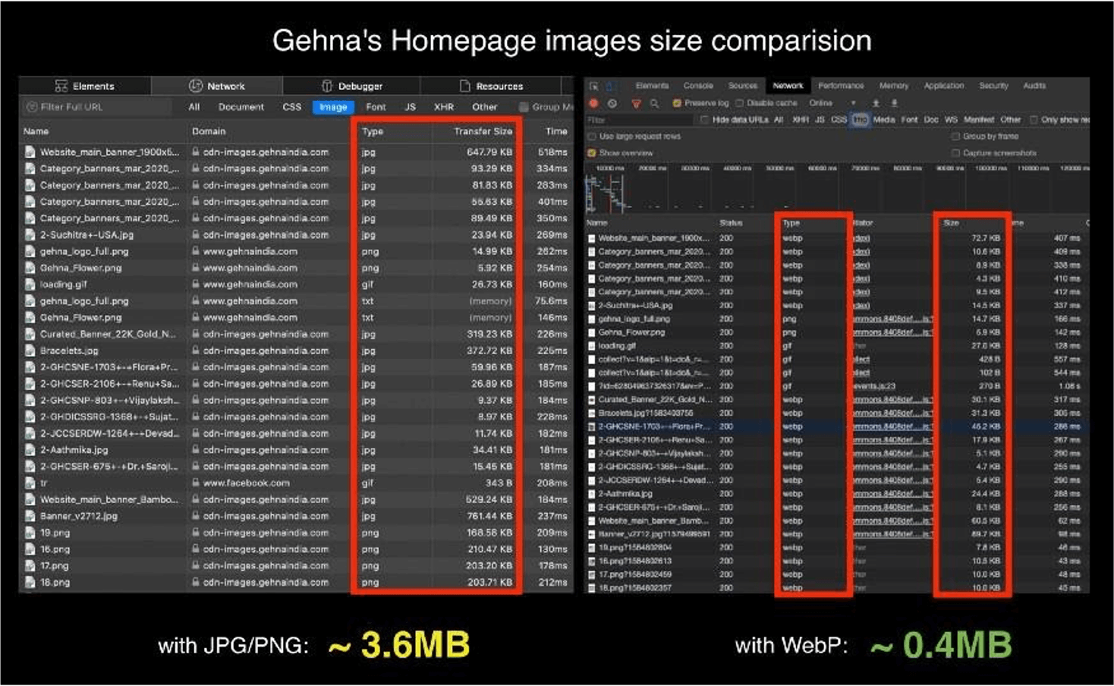Click file icon of 19.png in Safari list
The height and width of the screenshot is (686, 1114).
tap(30, 533)
